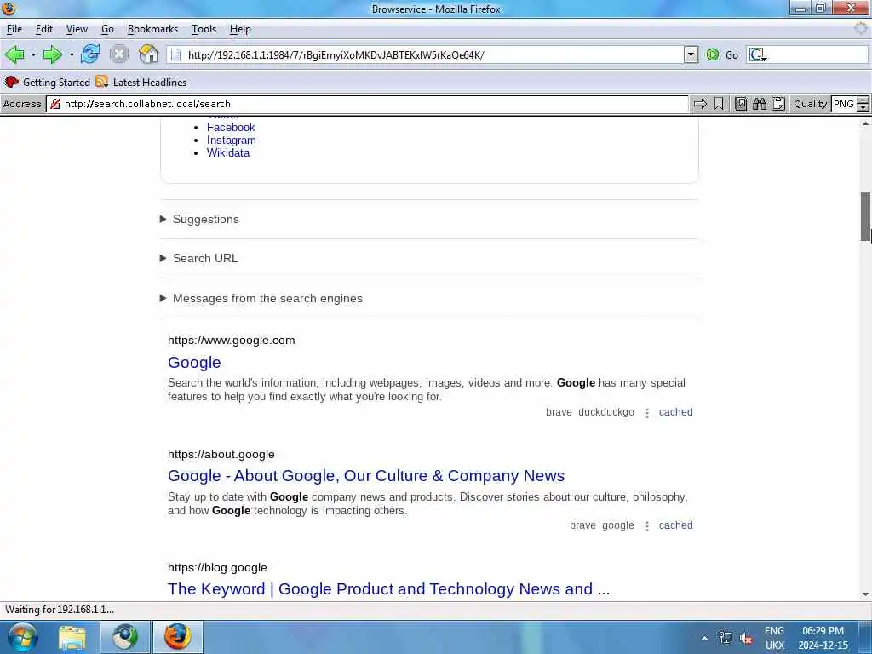Screen dimensions: 872x654
Task: Click the ENG UKX language indicator
Action: pos(774,639)
